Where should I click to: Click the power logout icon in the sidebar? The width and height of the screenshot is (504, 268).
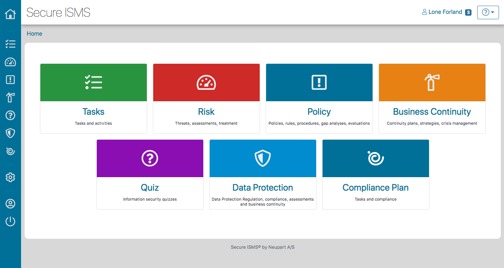click(x=10, y=221)
